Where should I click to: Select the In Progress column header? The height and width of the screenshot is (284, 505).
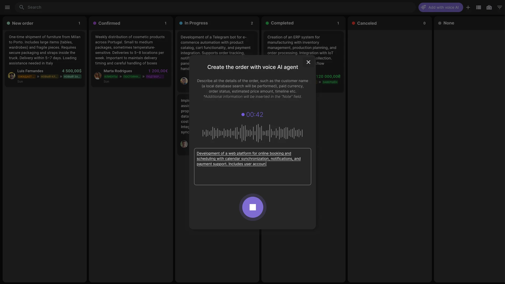196,23
